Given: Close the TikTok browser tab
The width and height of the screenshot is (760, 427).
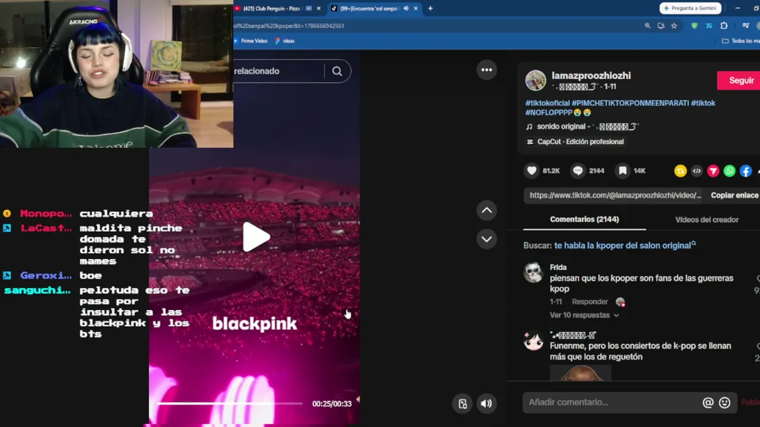Looking at the screenshot, I should (416, 8).
